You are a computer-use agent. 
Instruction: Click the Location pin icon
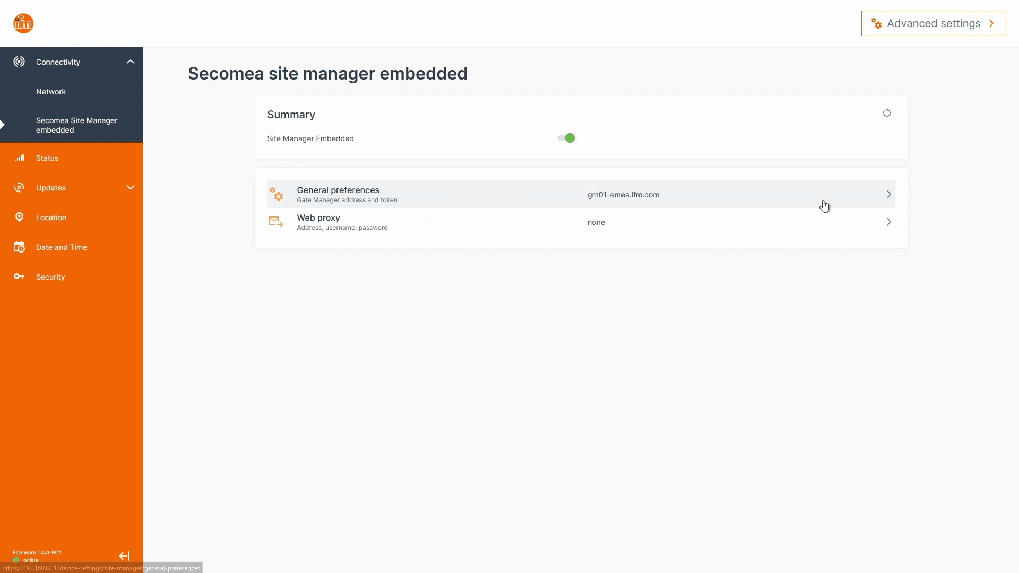[19, 218]
